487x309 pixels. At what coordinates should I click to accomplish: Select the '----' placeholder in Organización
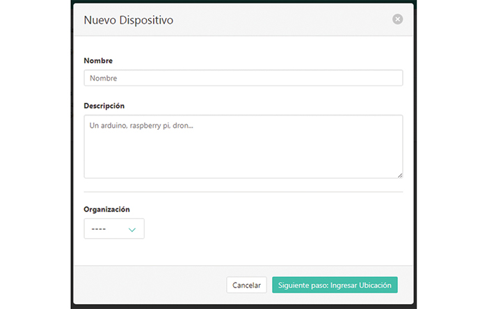(98, 229)
